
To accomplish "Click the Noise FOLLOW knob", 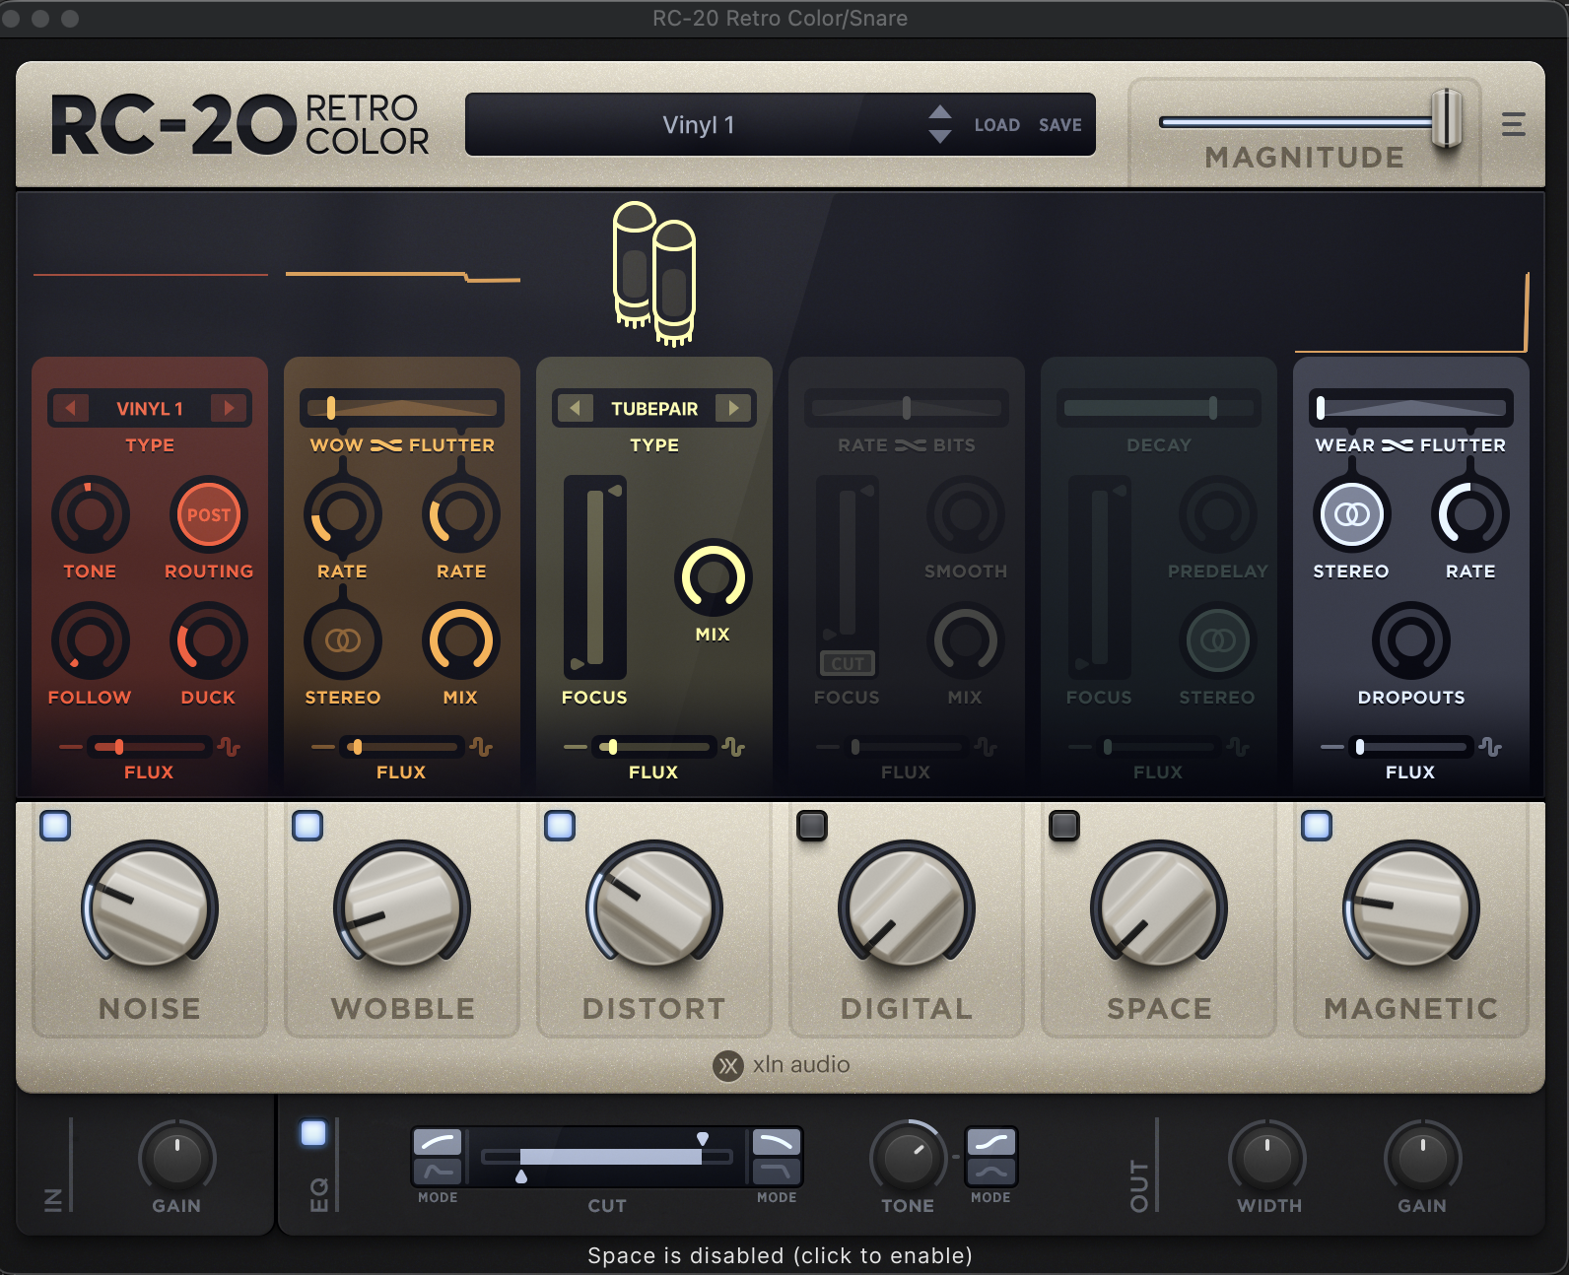I will point(90,641).
